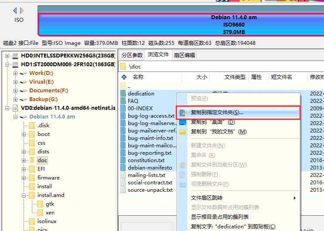324x231 pixels.
Task: Select mailing-lists.txt file
Action: [147, 175]
